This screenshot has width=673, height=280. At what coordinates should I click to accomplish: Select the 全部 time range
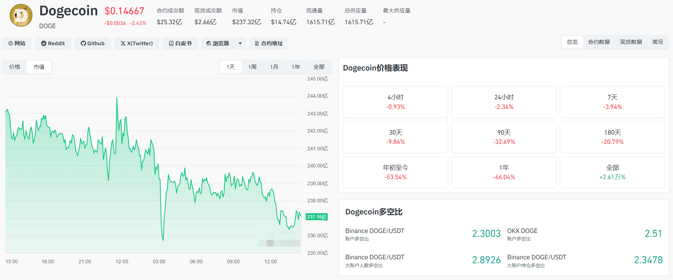point(319,67)
